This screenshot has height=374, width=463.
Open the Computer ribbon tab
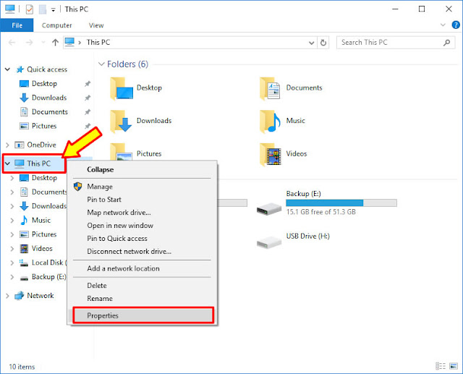pos(56,25)
